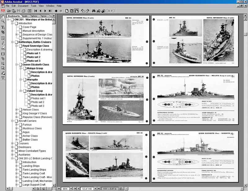
Task: Select the Bookmarks tab
Action: 14,16
